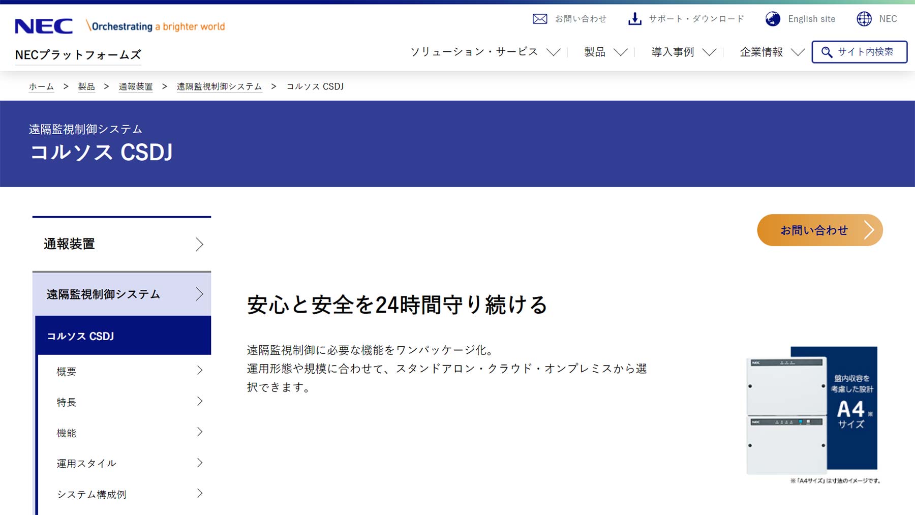Image resolution: width=915 pixels, height=515 pixels.
Task: Click NECプラットフォームズ site title
Action: click(x=78, y=55)
